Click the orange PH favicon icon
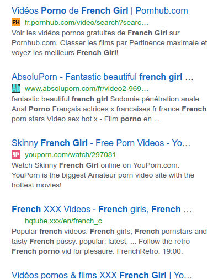The width and height of the screenshot is (213, 279). [x=16, y=22]
